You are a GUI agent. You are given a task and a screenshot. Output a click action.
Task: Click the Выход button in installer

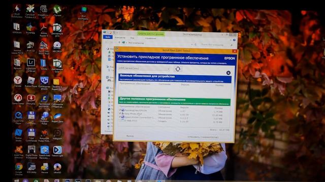[x=130, y=136]
